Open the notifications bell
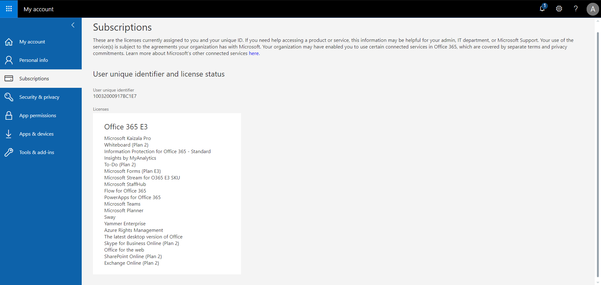This screenshot has width=601, height=285. (x=542, y=9)
